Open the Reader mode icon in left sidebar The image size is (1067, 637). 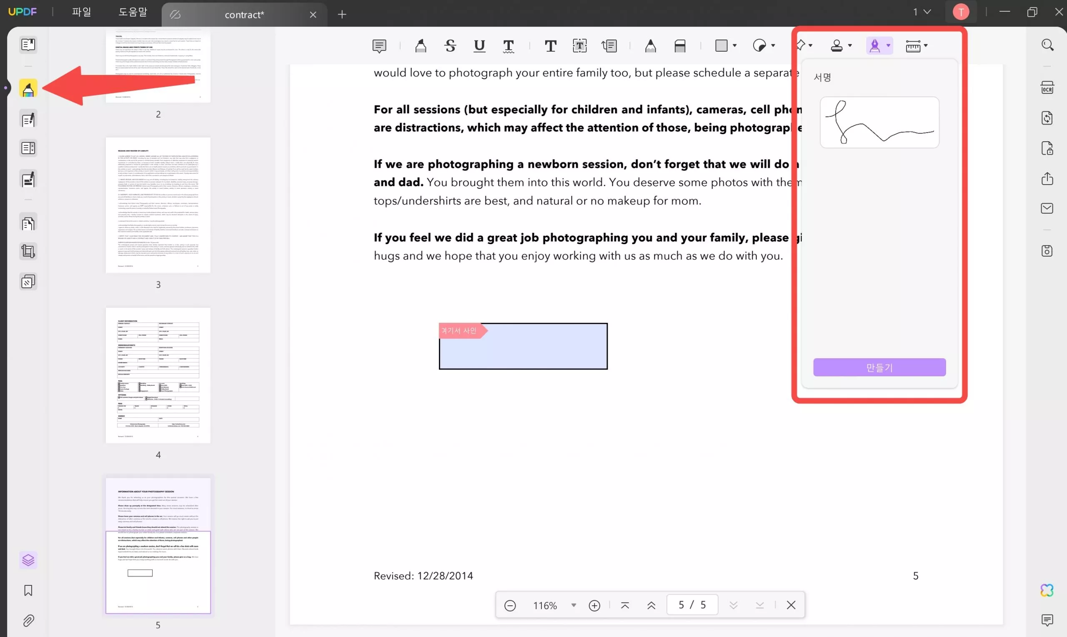(x=28, y=45)
